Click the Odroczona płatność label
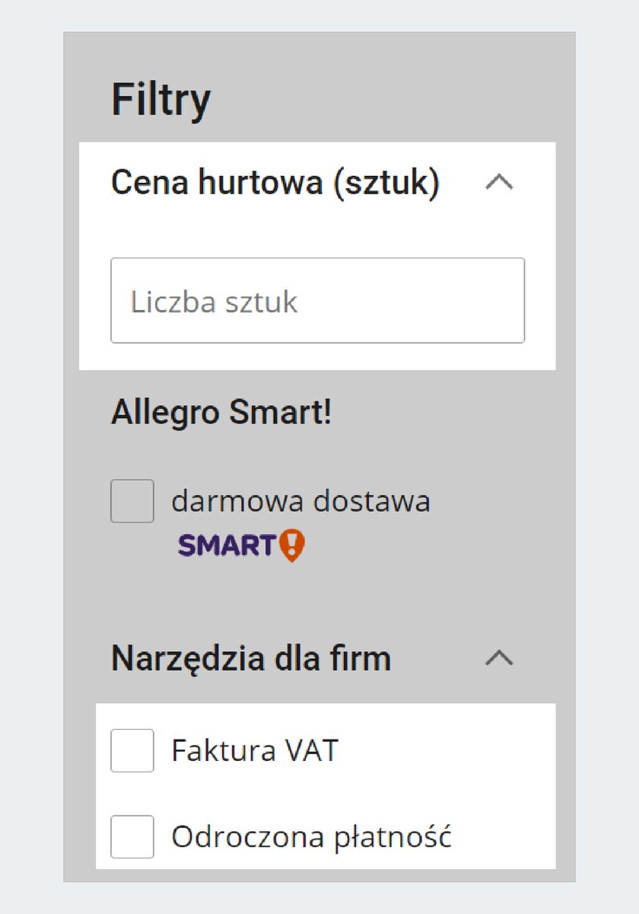 coord(312,837)
